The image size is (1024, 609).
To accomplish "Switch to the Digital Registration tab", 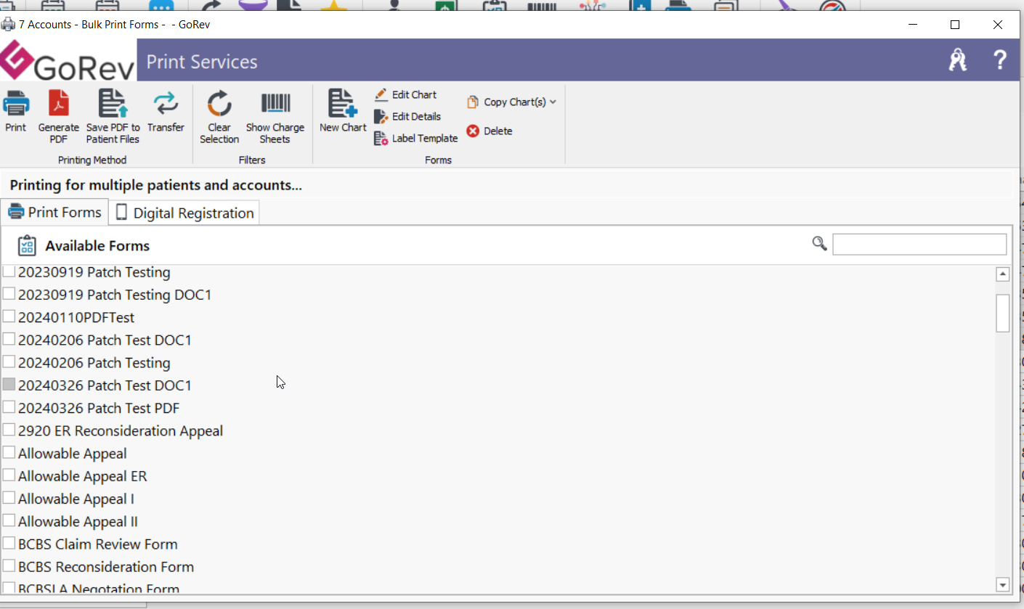I will (x=184, y=213).
